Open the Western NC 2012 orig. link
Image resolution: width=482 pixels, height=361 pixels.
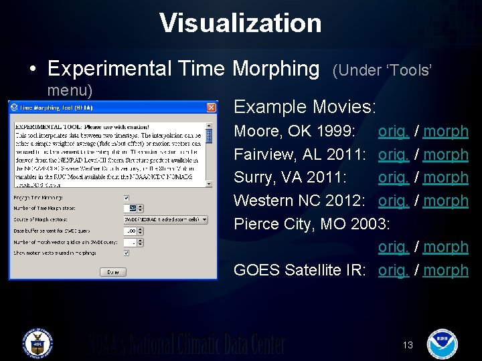[x=394, y=201]
